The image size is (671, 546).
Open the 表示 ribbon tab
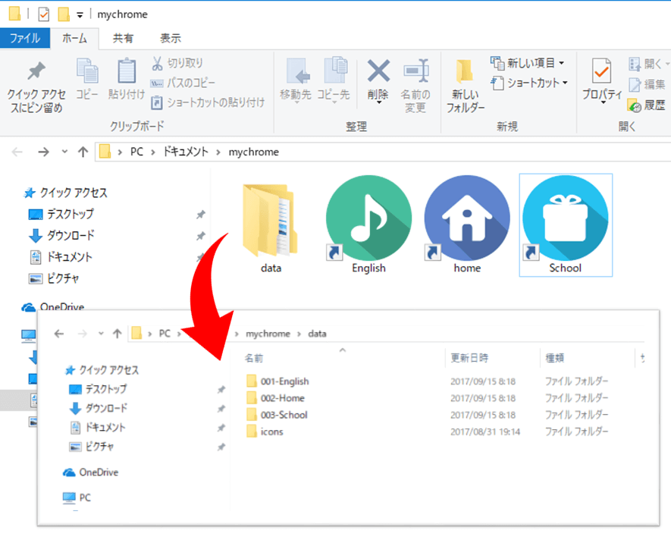(x=170, y=38)
